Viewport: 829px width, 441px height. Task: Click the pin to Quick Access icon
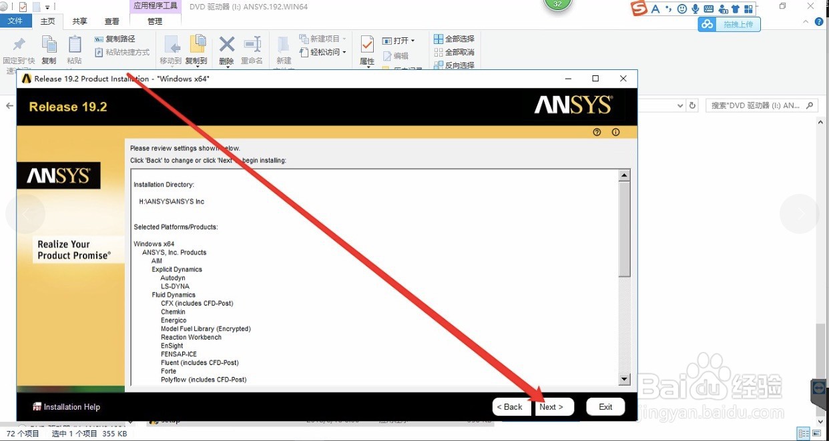(19, 45)
